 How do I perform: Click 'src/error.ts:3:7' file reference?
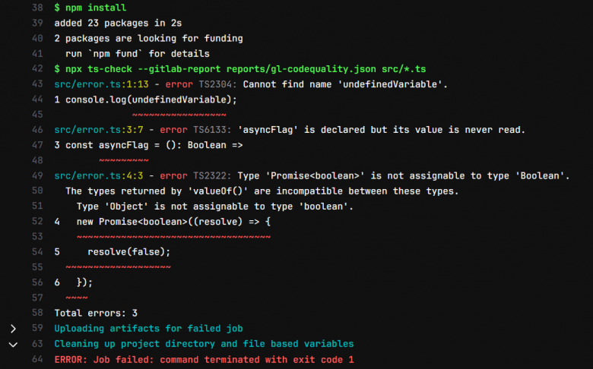(99, 130)
